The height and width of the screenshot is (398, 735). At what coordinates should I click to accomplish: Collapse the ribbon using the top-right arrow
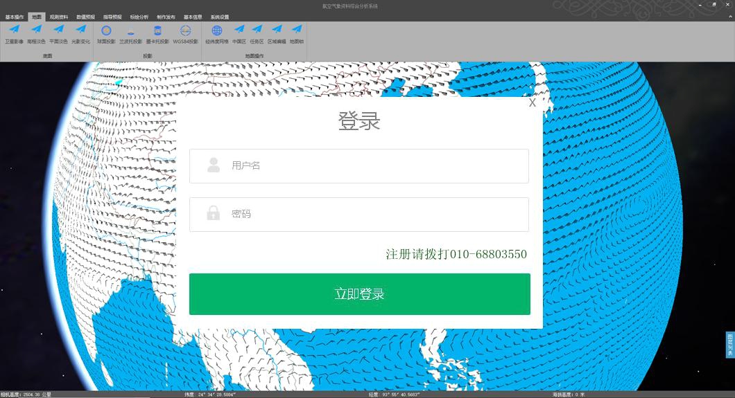point(729,17)
